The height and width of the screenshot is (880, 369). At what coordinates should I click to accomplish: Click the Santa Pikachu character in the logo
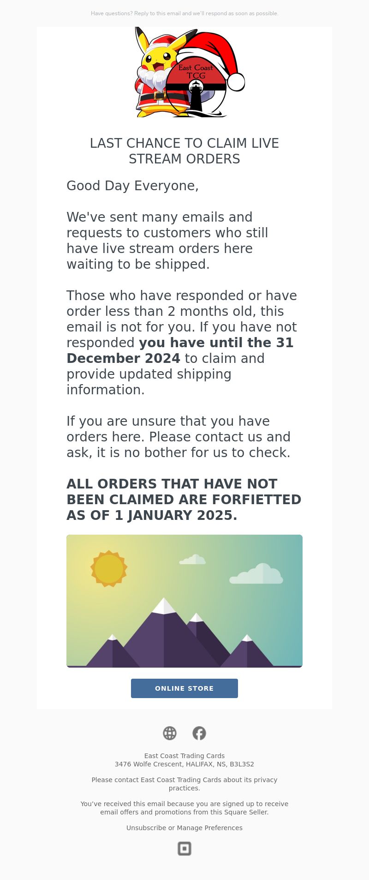(x=155, y=74)
